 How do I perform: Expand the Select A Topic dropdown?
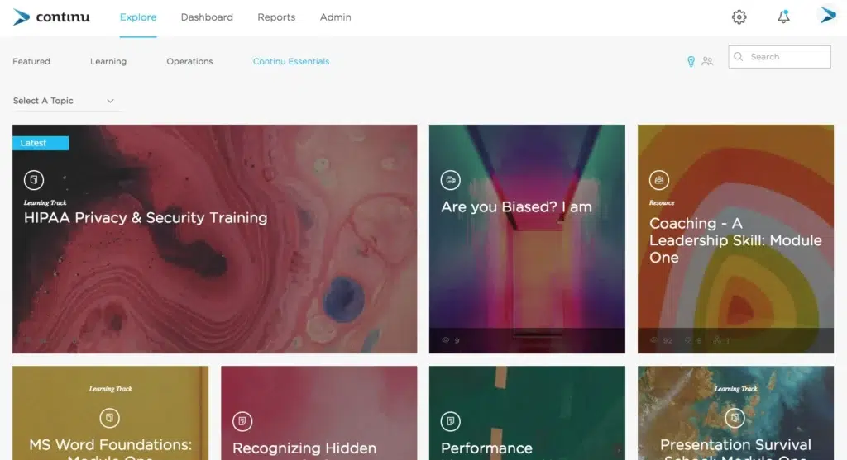coord(65,101)
